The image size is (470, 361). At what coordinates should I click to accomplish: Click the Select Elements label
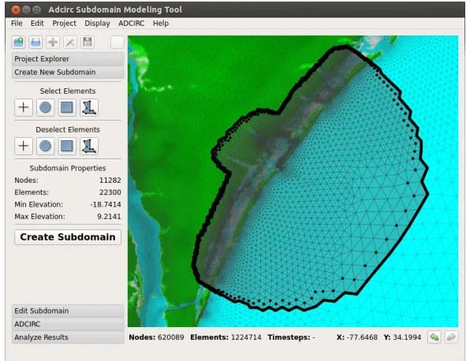coord(68,91)
